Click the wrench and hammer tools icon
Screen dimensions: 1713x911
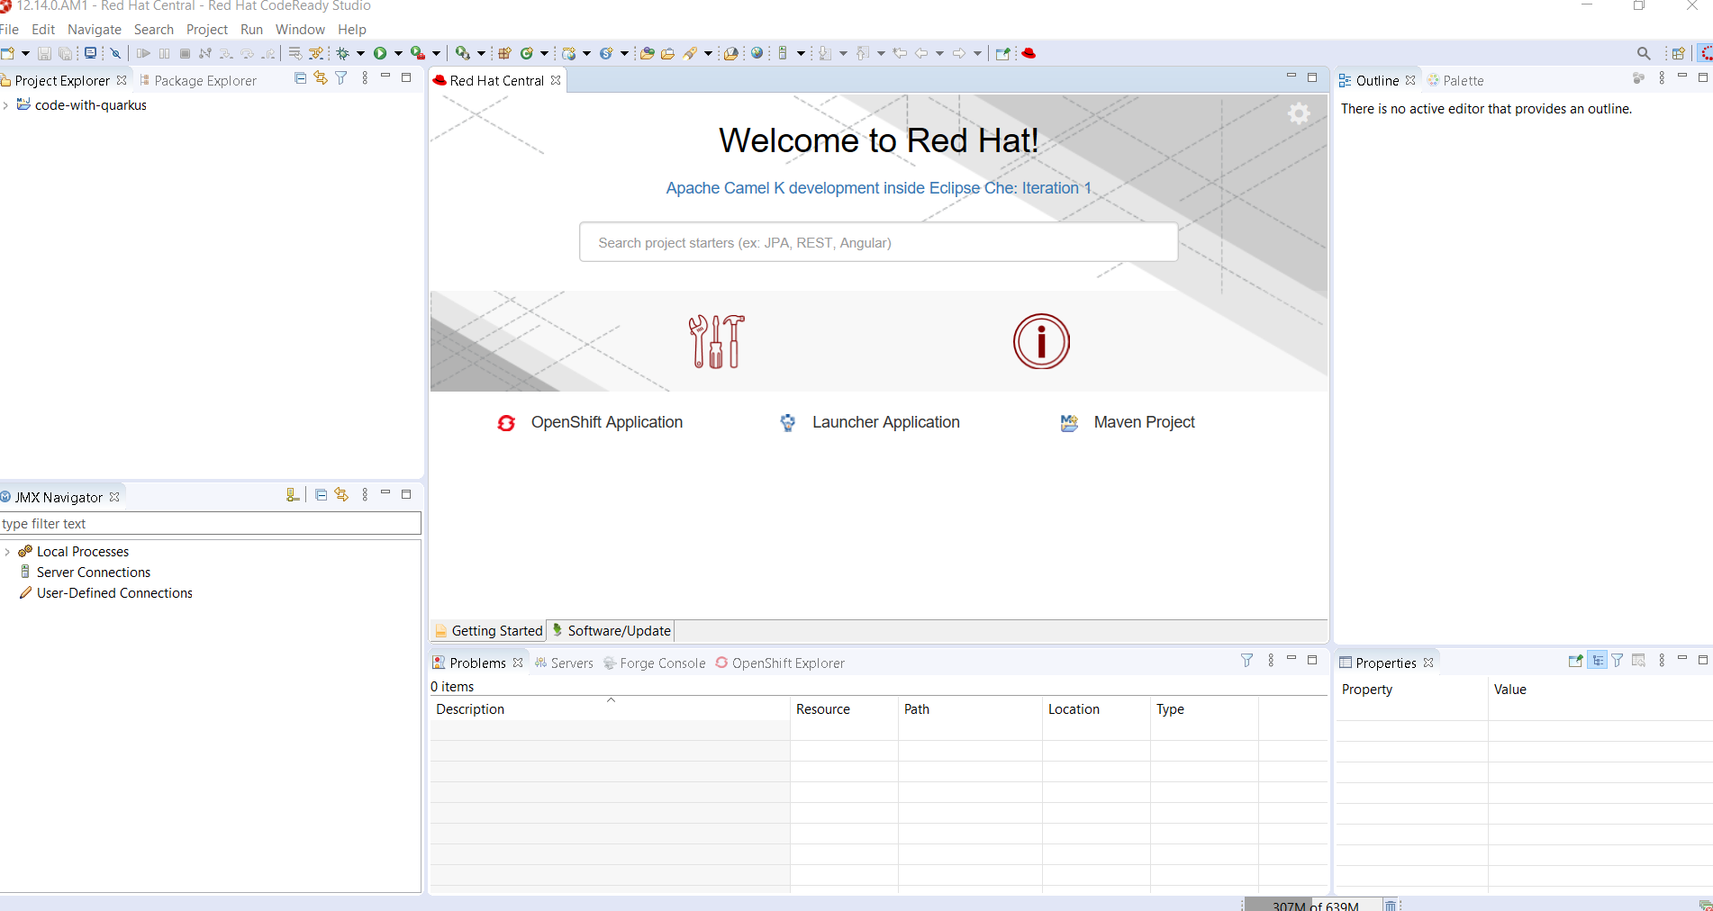pyautogui.click(x=717, y=341)
